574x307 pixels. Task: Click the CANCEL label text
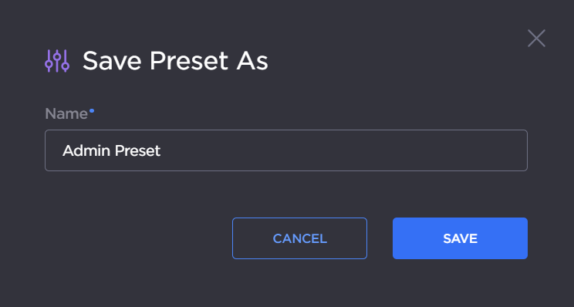pyautogui.click(x=300, y=238)
